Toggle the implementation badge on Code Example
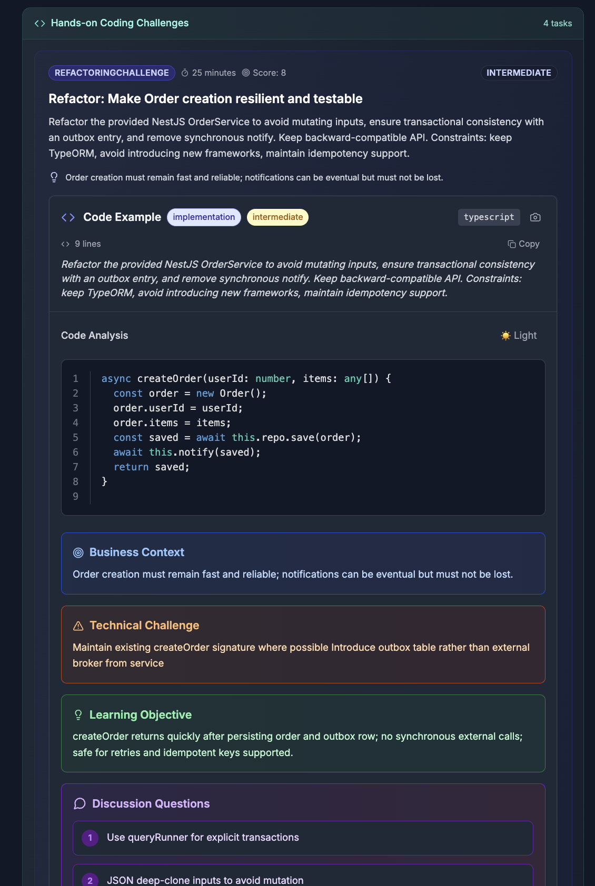The width and height of the screenshot is (595, 886). (204, 217)
